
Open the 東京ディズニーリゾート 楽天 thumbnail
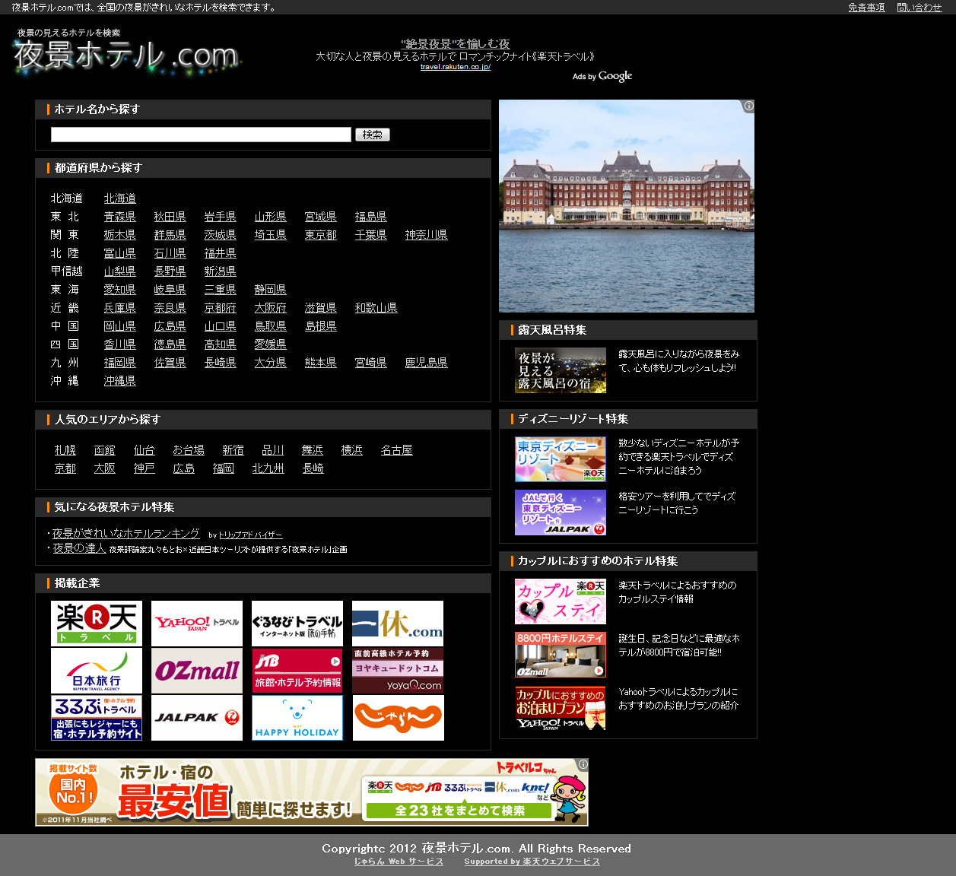point(561,459)
